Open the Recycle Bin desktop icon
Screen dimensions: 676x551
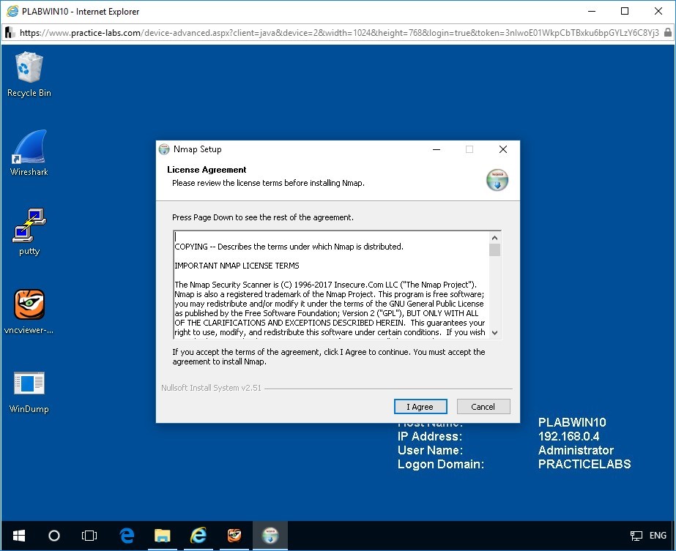click(29, 75)
